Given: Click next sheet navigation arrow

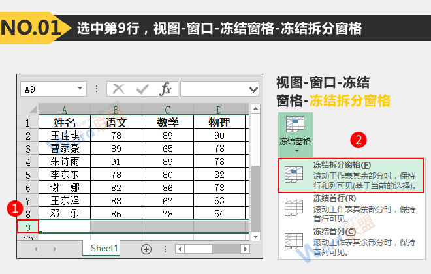Looking at the screenshot, I should 54,249.
